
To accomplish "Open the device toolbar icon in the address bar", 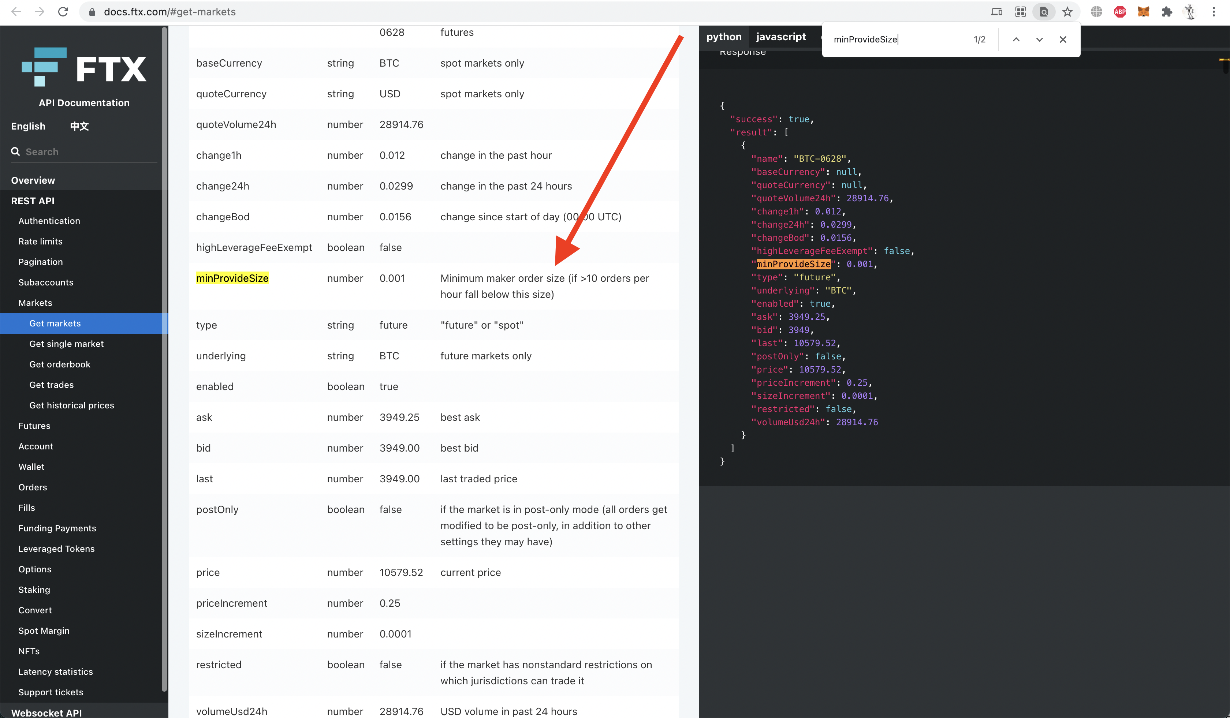I will pos(997,12).
